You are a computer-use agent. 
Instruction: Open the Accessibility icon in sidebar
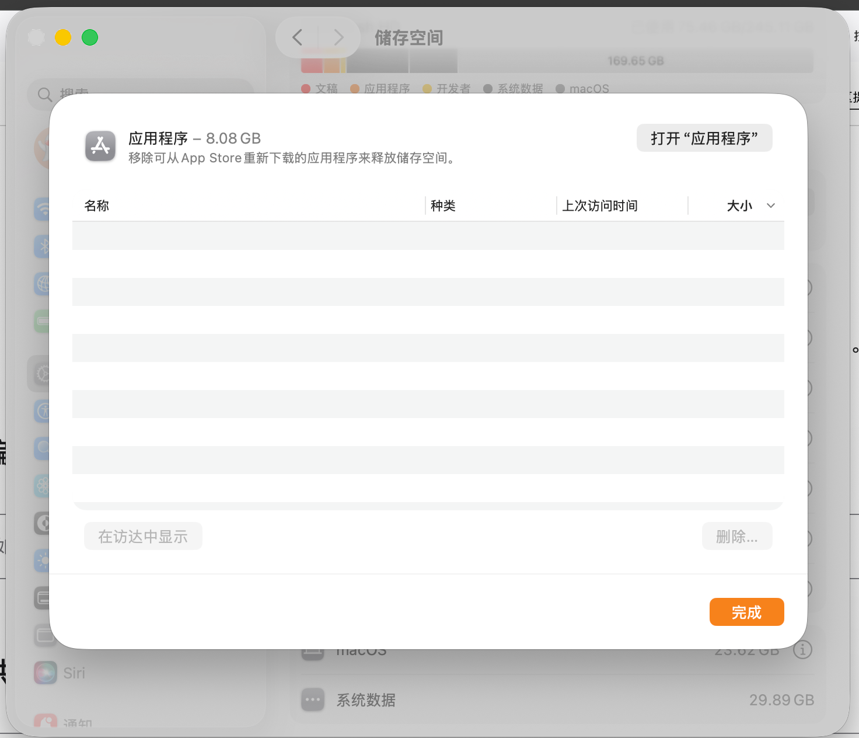coord(41,411)
